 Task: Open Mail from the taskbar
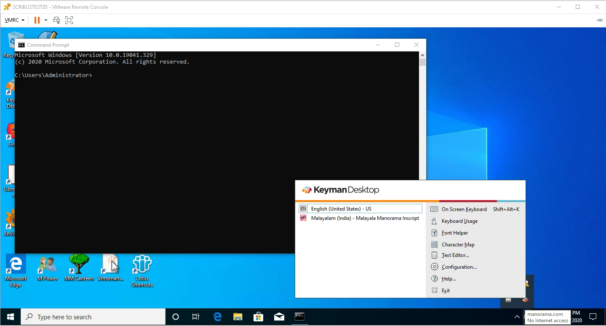click(279, 317)
